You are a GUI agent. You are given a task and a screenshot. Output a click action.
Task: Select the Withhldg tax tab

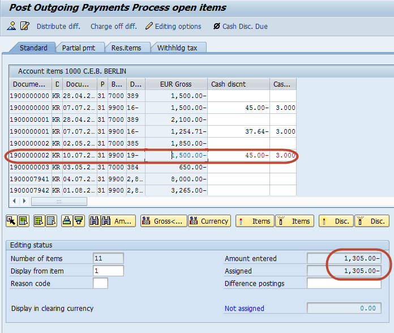click(x=177, y=48)
